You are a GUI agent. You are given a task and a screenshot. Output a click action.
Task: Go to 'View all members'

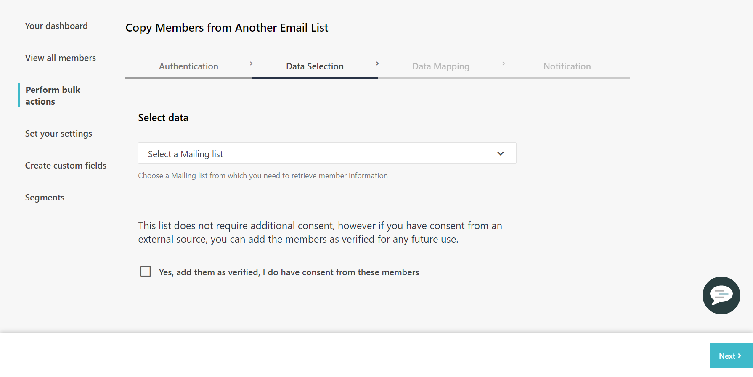click(61, 58)
